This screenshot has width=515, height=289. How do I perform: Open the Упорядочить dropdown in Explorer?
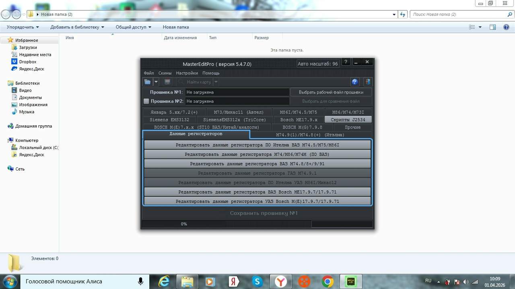[23, 27]
